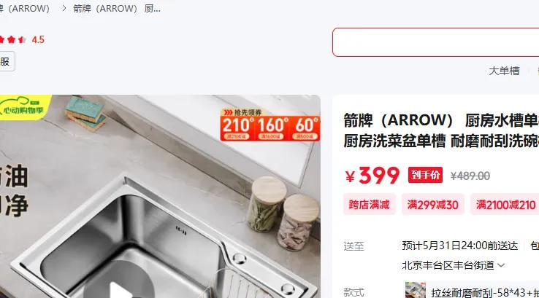539x298 pixels.
Task: Open the 4.5 rating score
Action: [x=38, y=40]
